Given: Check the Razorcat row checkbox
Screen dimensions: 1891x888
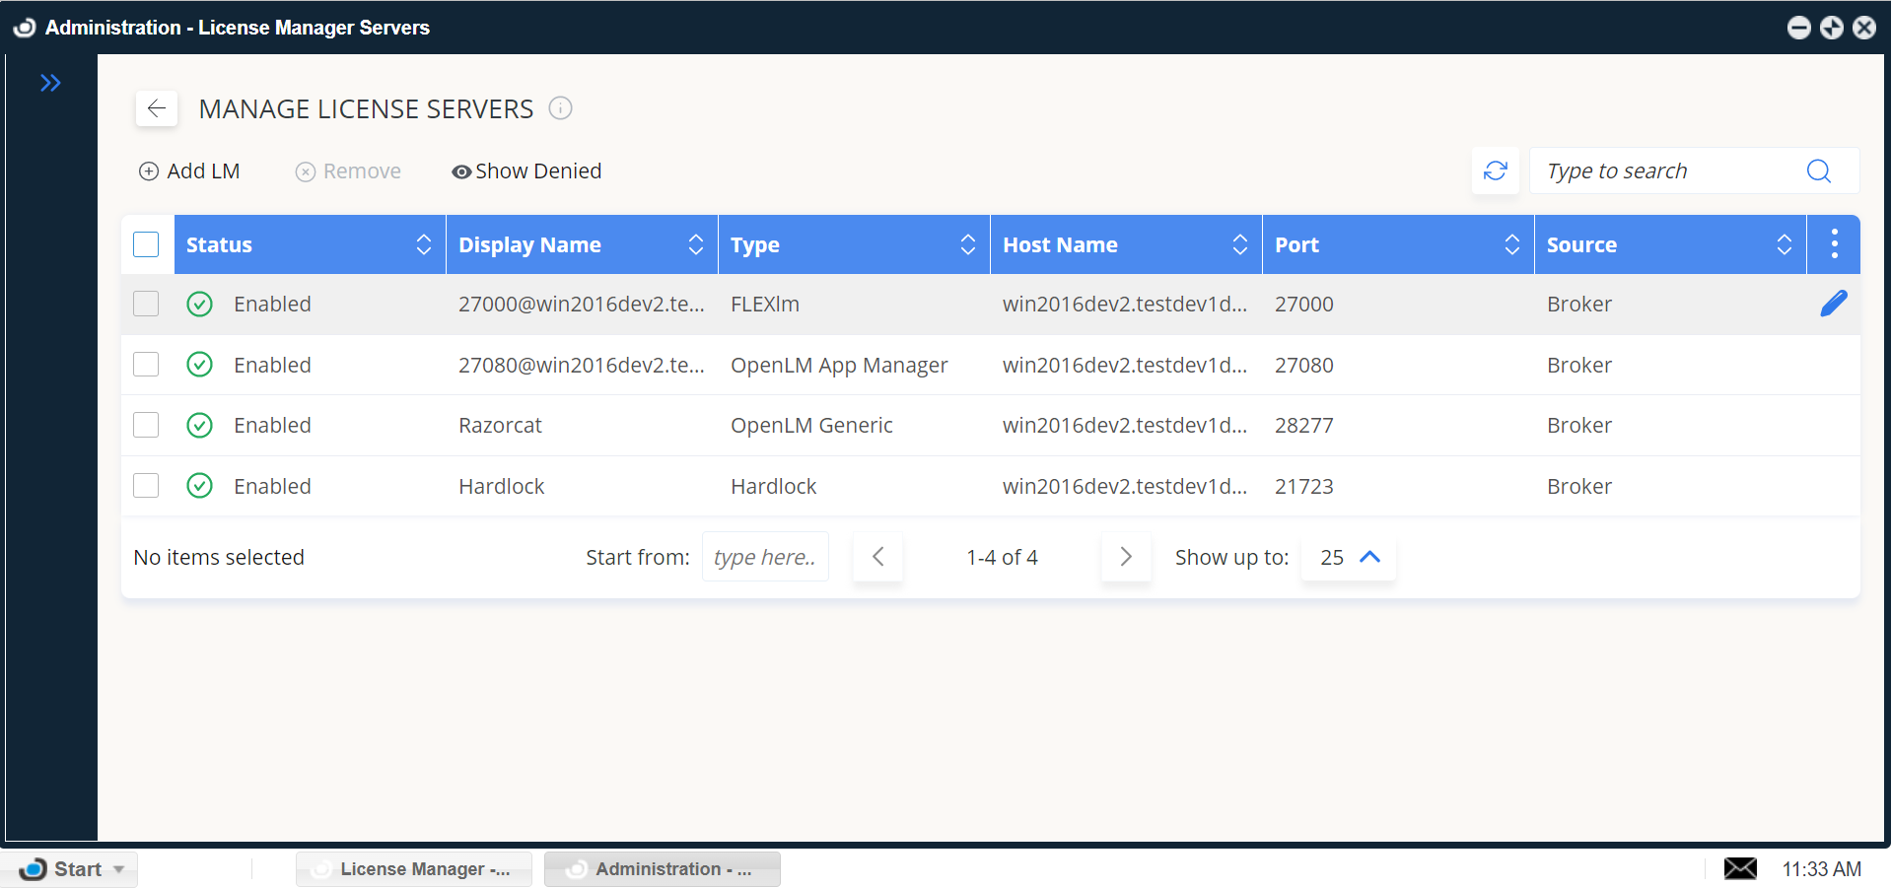Looking at the screenshot, I should click(146, 425).
